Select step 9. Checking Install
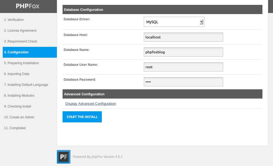 (18, 106)
